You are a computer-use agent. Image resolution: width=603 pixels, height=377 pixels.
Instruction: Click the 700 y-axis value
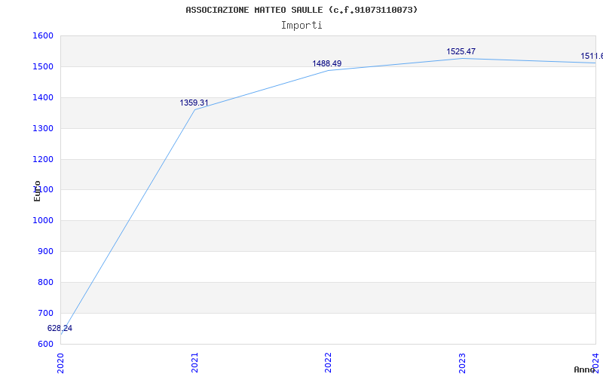tap(45, 313)
